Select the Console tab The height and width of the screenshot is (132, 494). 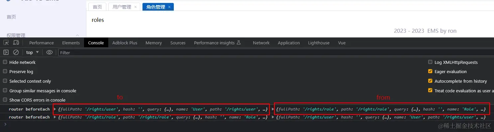[96, 43]
